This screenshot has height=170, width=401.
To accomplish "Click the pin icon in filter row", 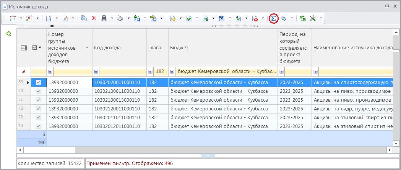I will [x=24, y=72].
